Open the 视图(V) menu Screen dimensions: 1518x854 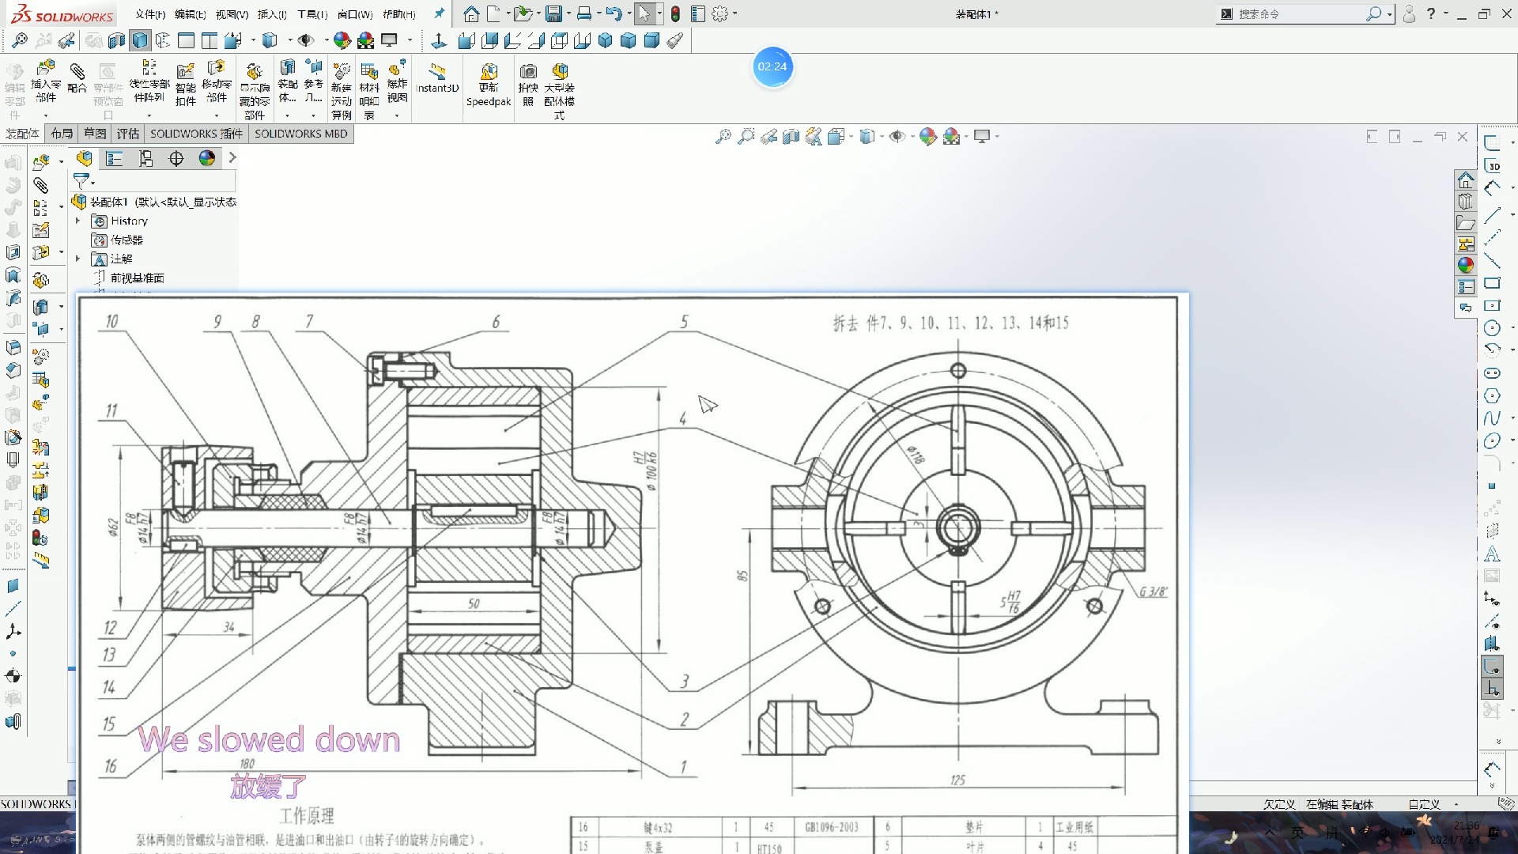pos(232,14)
